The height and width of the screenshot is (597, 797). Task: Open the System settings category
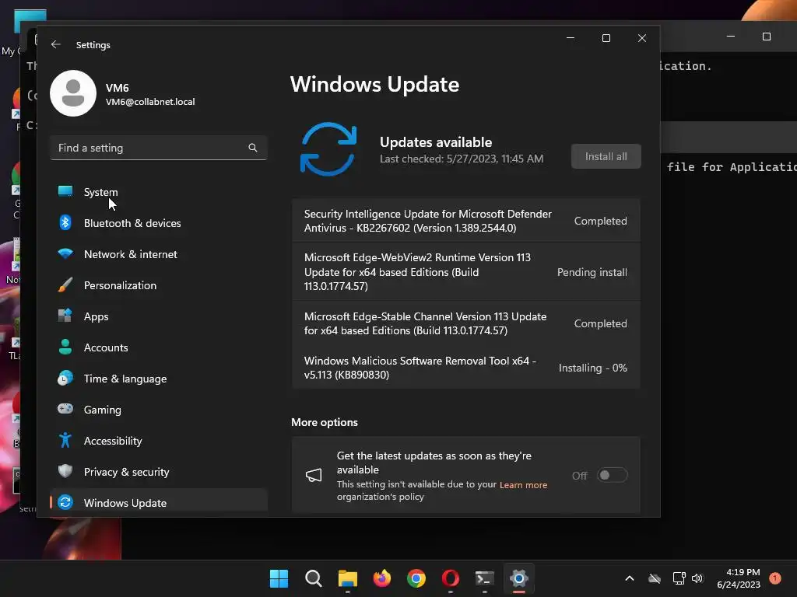click(159, 192)
